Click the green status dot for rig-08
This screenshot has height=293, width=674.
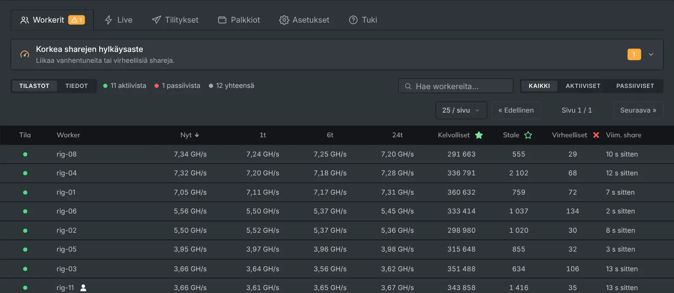25,154
